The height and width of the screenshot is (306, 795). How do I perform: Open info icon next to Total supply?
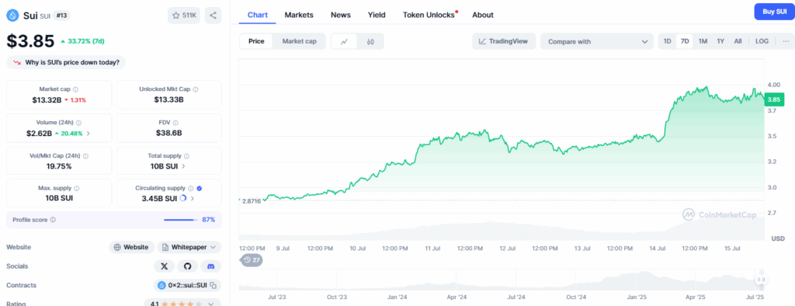click(186, 156)
